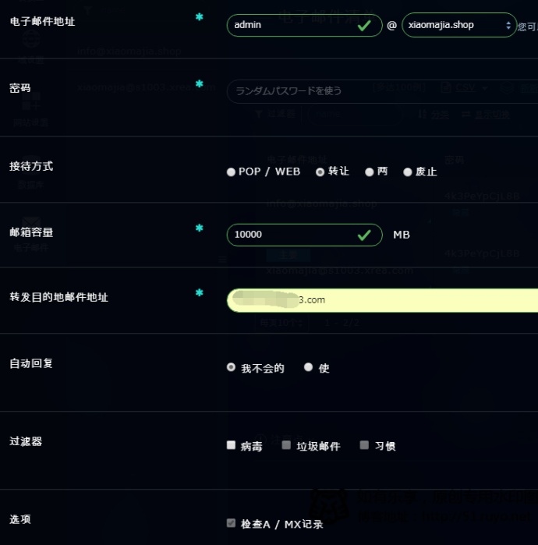Click the 自动回复 label
The width and height of the screenshot is (538, 545).
[x=31, y=363]
